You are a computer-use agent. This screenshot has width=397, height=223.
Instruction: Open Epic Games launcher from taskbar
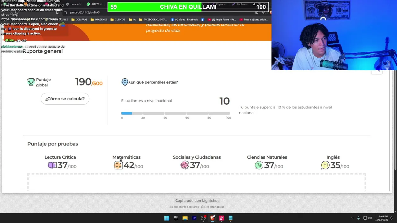(x=176, y=218)
